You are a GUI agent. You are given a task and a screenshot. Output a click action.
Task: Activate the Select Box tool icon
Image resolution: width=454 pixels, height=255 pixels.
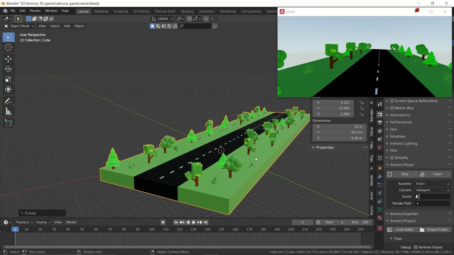click(x=9, y=37)
